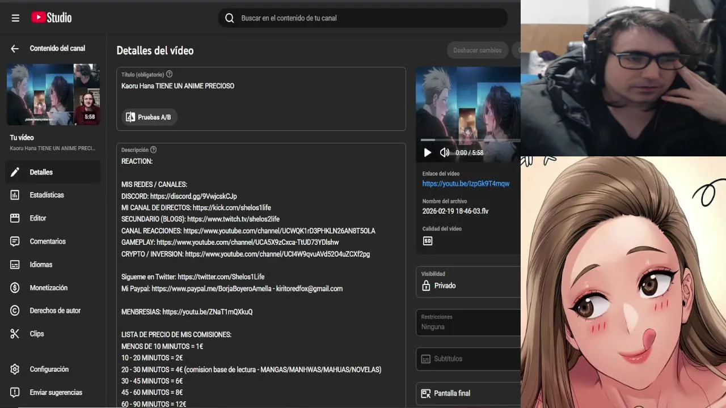Image resolution: width=726 pixels, height=408 pixels.
Task: Click the "CRYPTO / INVERSION" description line
Action: (x=246, y=254)
